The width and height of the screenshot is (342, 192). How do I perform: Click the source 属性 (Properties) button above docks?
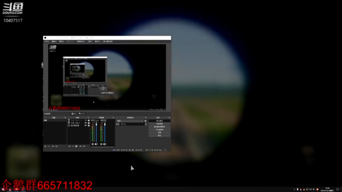74,113
